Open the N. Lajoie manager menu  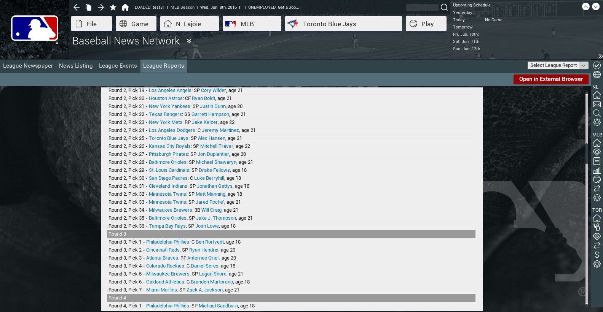tap(190, 24)
